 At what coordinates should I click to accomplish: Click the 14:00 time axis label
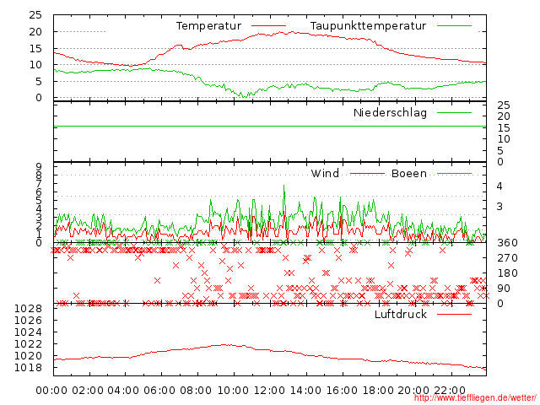305,391
